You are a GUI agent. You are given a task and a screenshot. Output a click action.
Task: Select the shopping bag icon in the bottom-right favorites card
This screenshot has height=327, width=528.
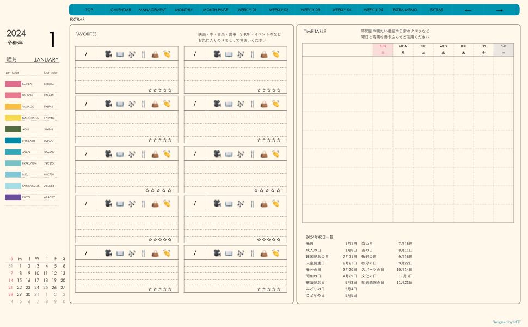264,253
